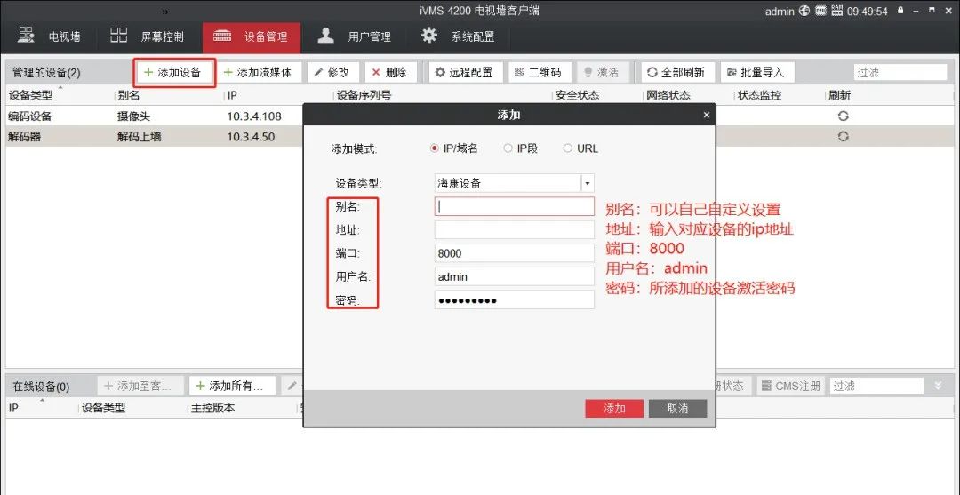Click the 状态监控 column header

coord(759,95)
